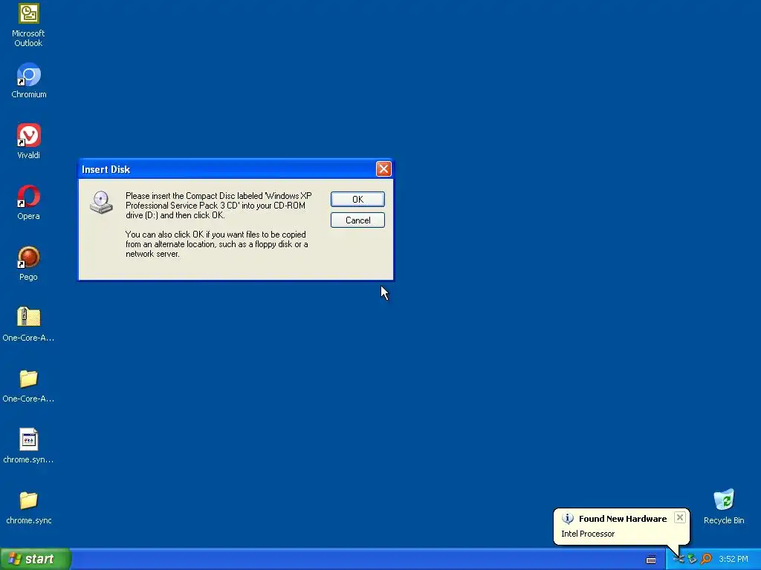Select the chrome.sync folder icon
Viewport: 761px width, 570px height.
tap(29, 500)
